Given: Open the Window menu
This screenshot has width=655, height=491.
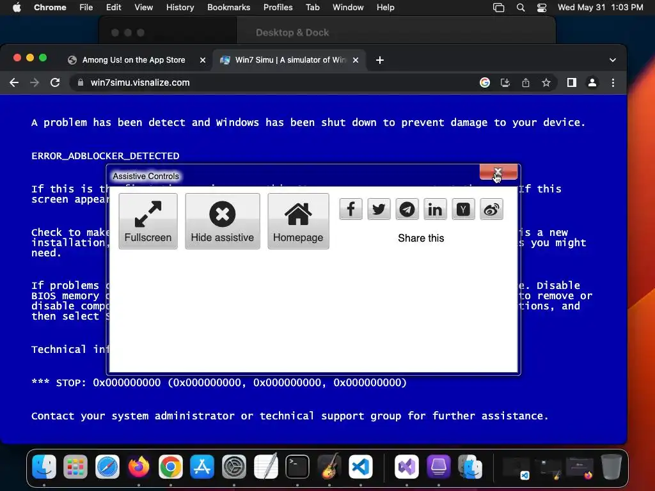Looking at the screenshot, I should [x=348, y=8].
